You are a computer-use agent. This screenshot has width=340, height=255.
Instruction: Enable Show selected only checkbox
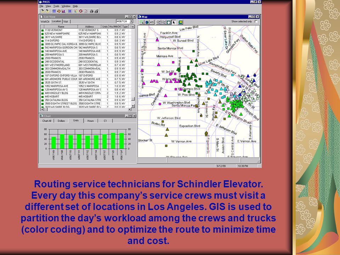[256, 22]
